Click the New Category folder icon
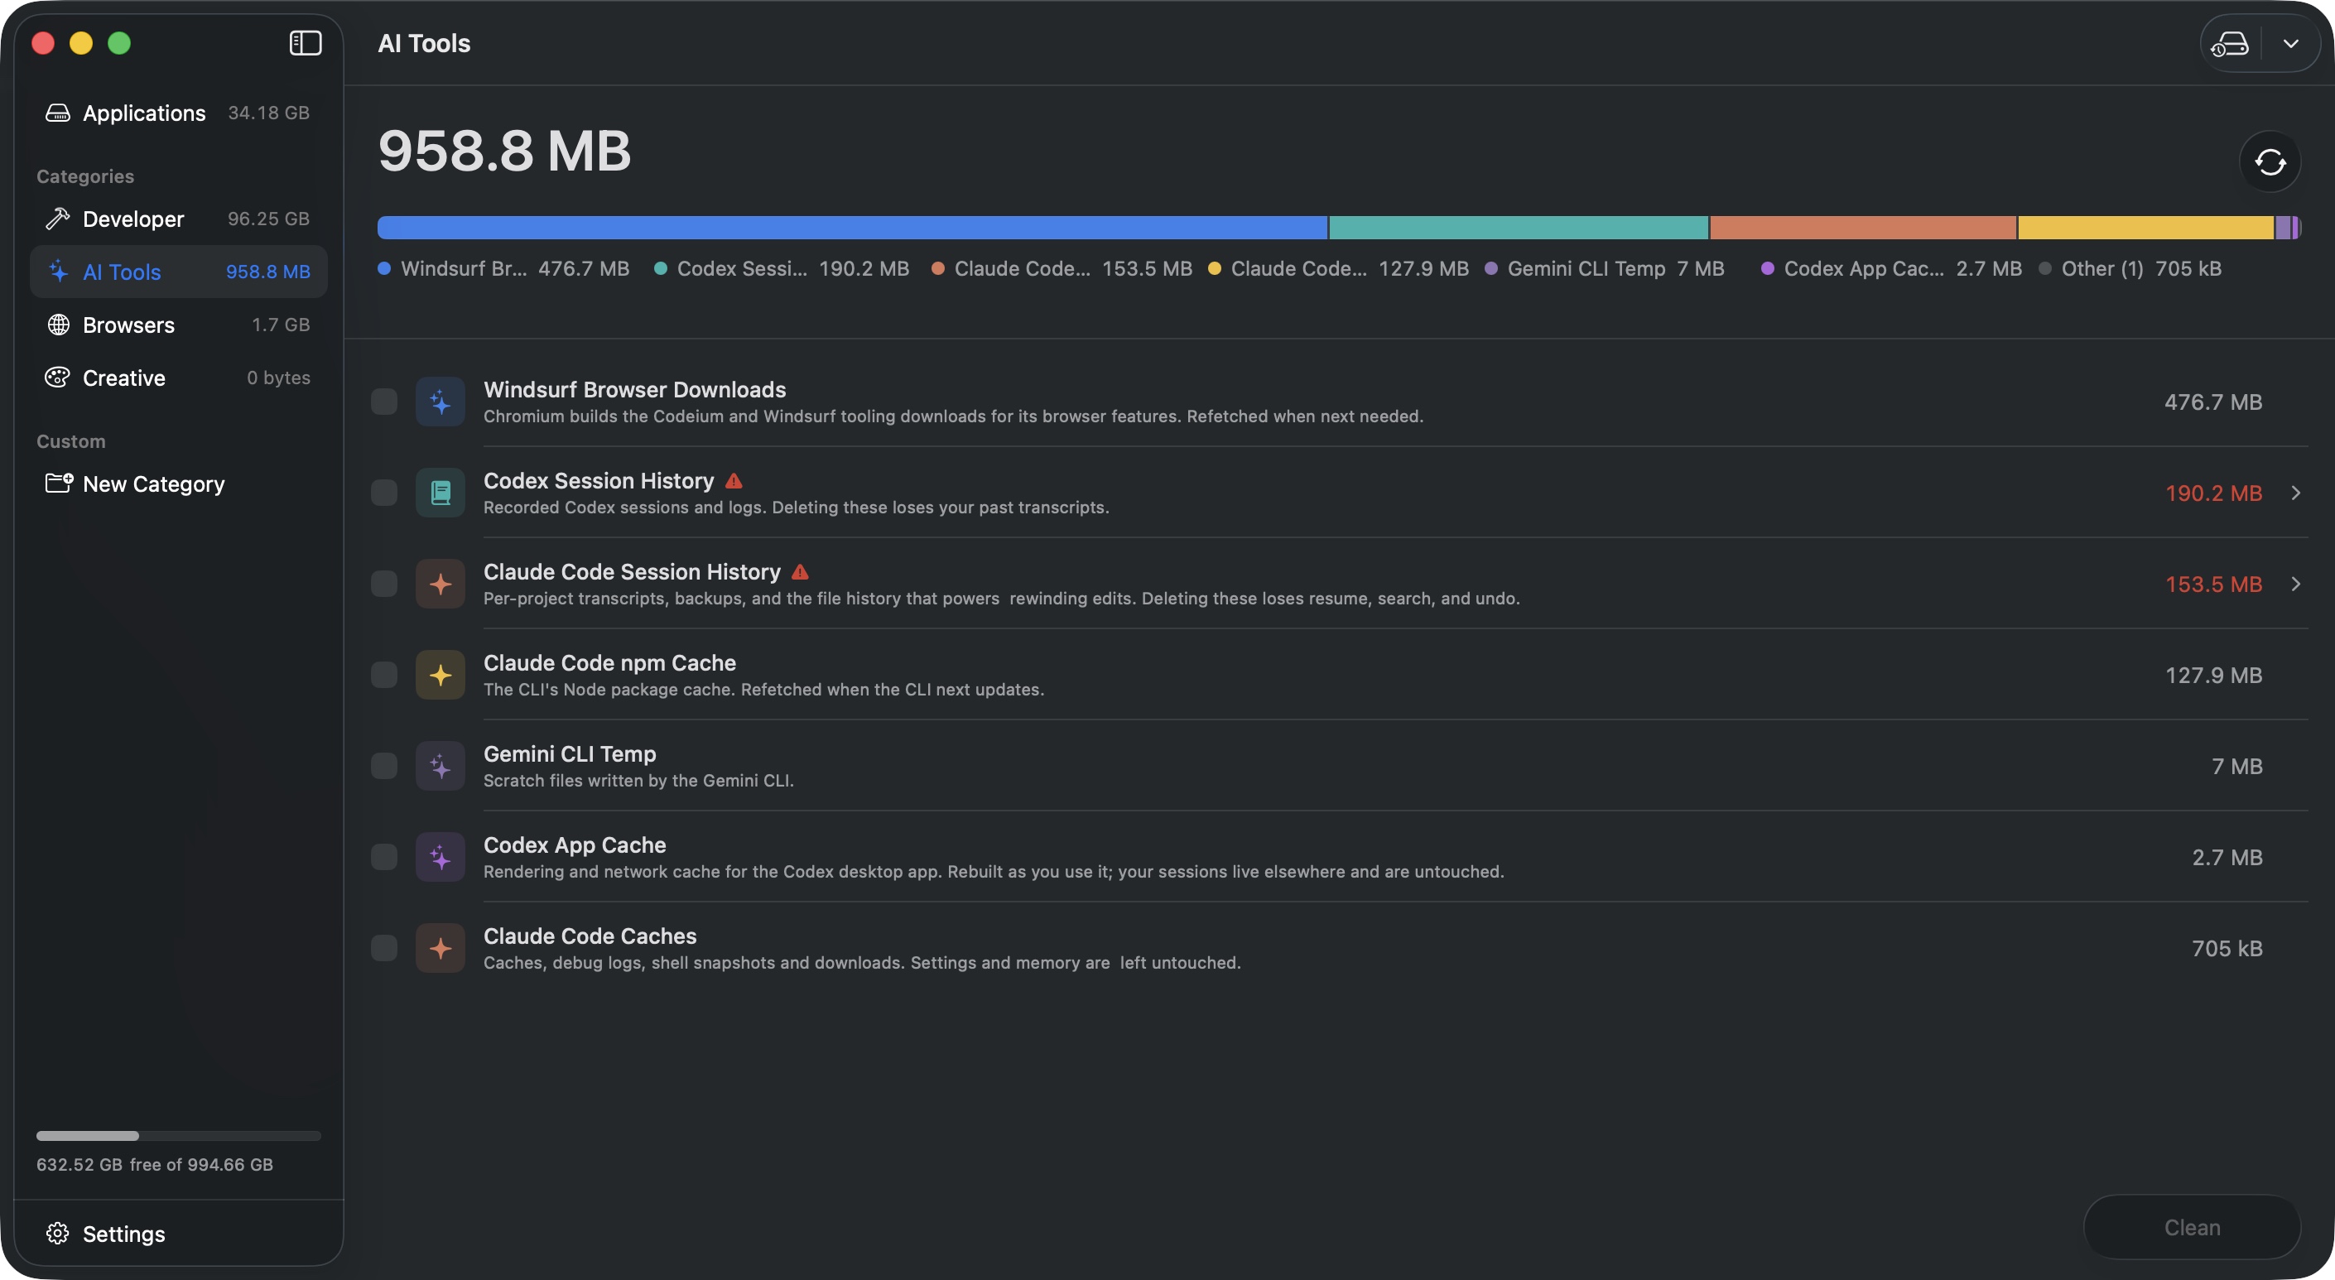The width and height of the screenshot is (2335, 1280). point(59,484)
